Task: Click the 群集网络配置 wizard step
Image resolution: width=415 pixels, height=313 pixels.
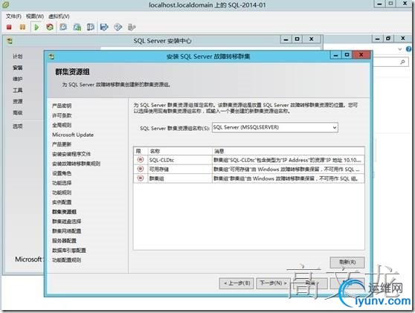Action: click(x=66, y=231)
